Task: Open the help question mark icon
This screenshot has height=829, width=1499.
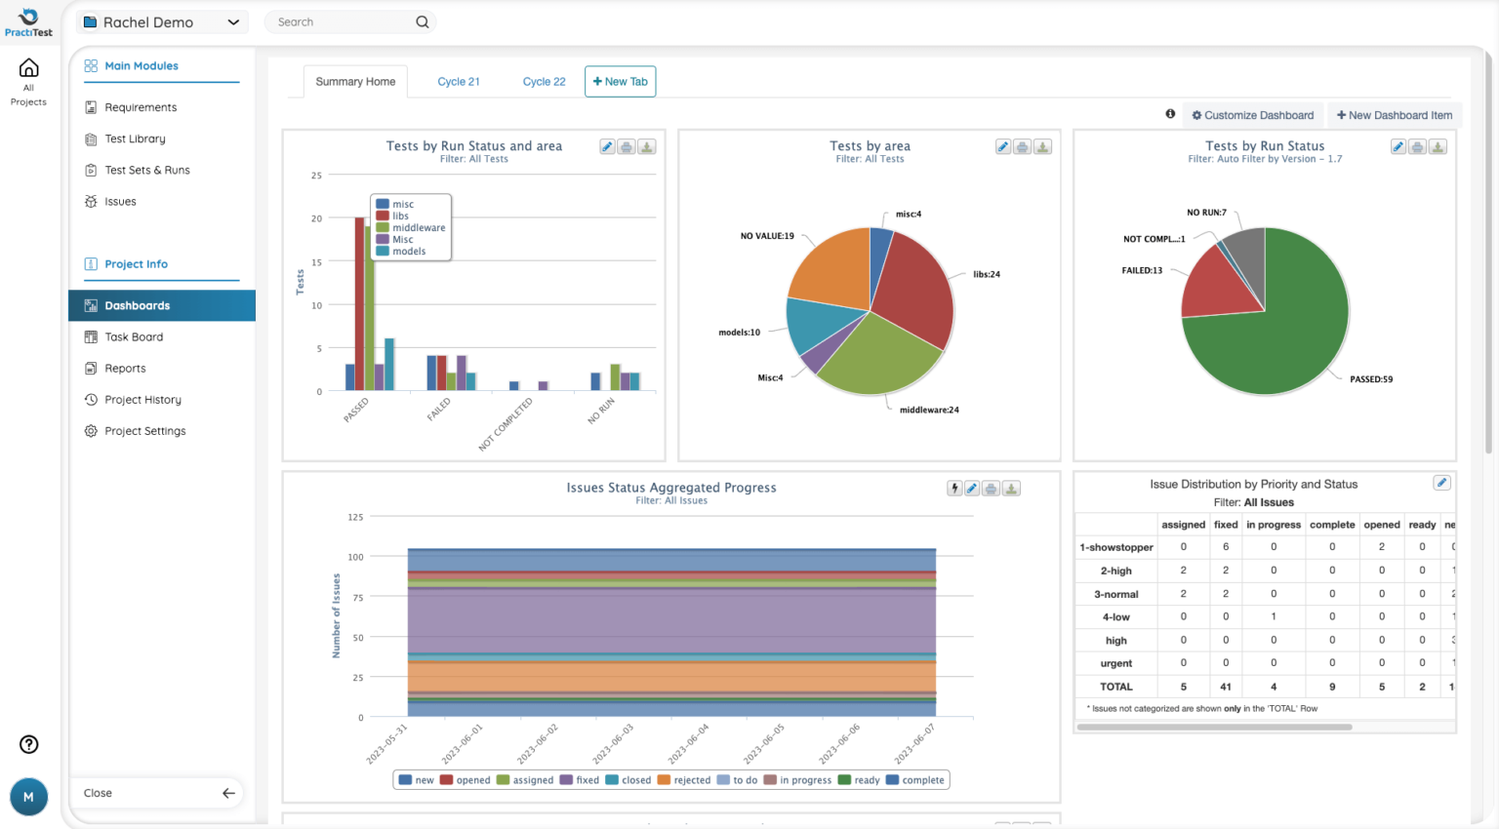Action: click(29, 744)
